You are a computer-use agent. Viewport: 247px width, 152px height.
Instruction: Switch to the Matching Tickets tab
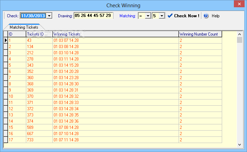(24, 27)
